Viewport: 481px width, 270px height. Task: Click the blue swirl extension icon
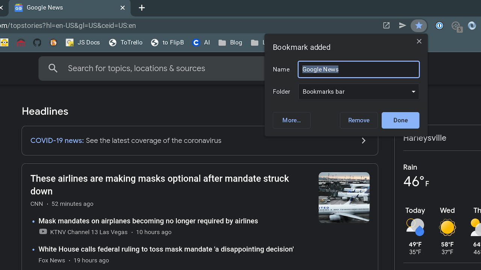click(472, 25)
